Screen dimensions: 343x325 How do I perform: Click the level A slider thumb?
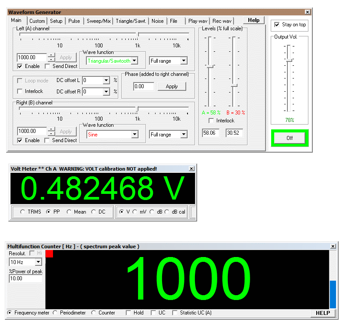[210, 66]
